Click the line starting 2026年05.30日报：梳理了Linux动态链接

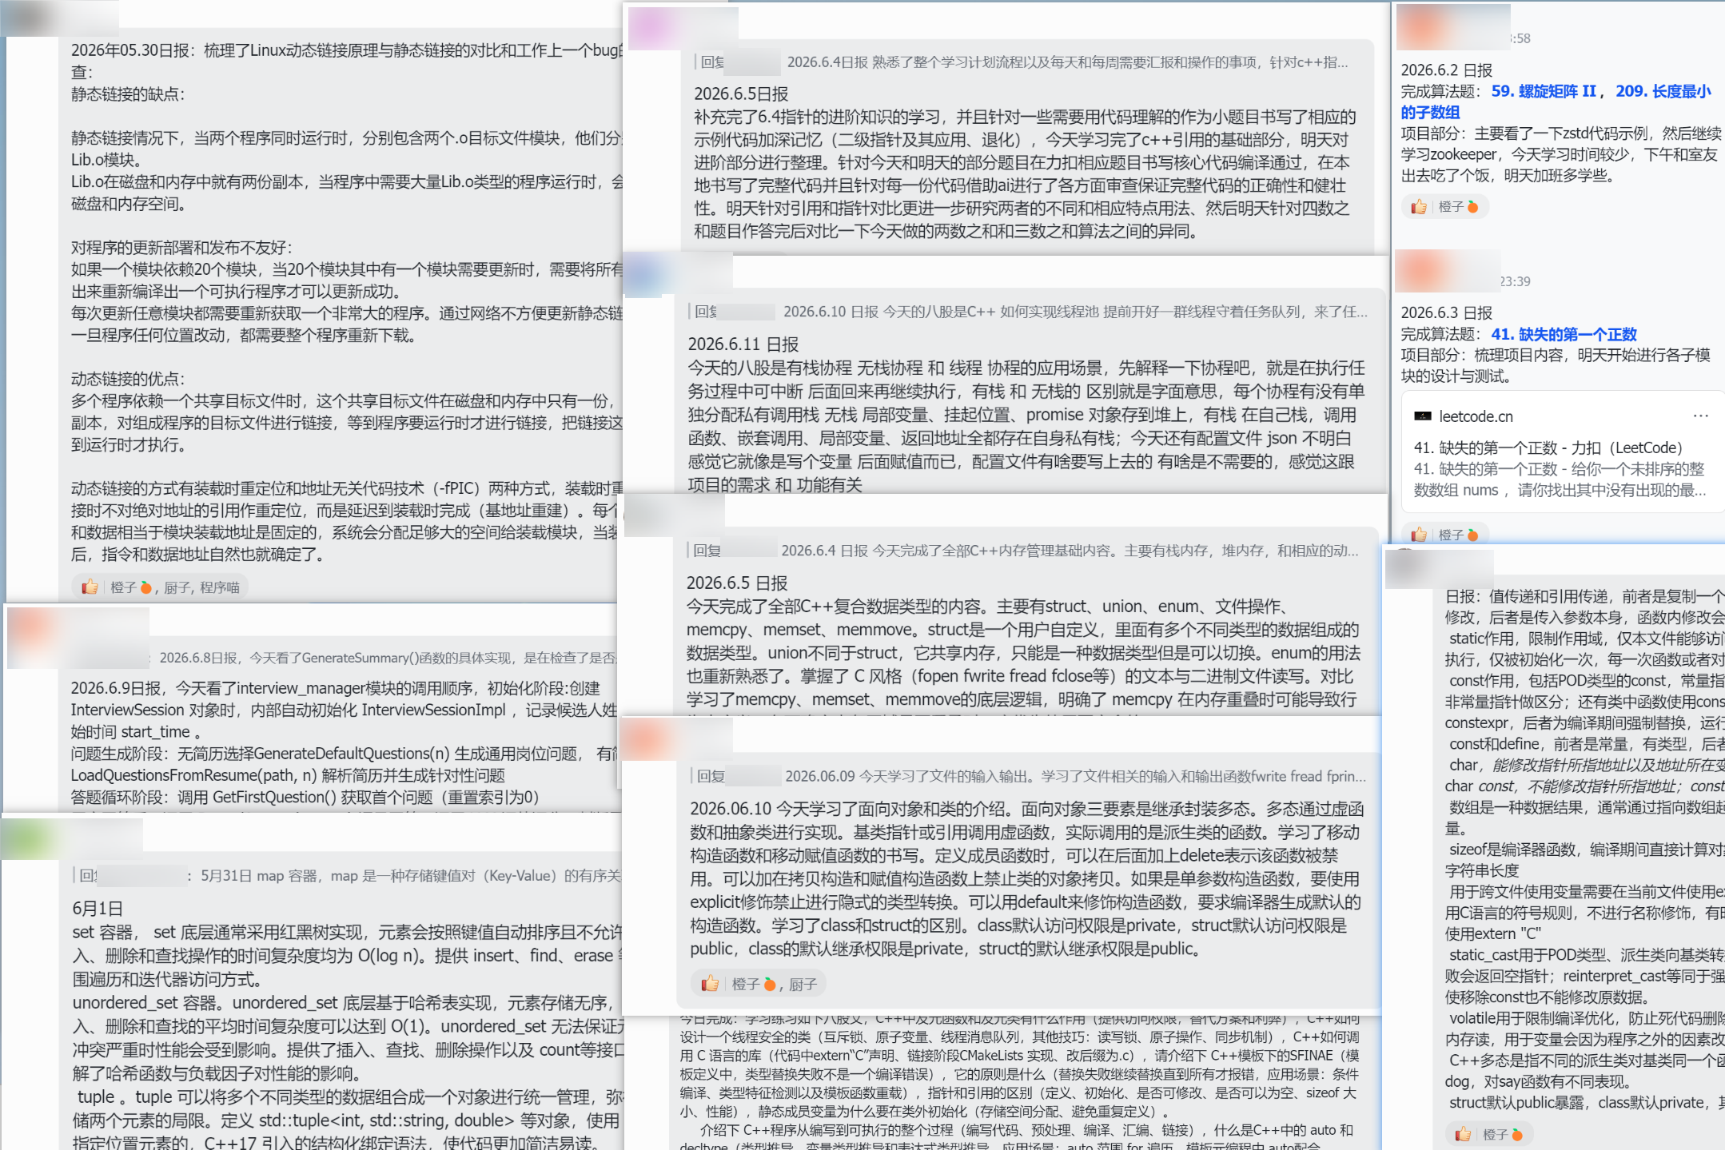click(346, 50)
